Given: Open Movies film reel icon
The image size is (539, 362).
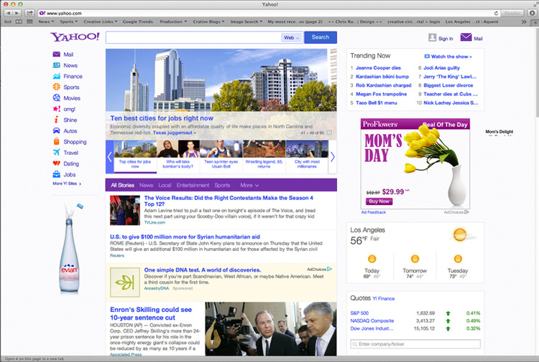Looking at the screenshot, I should 56,98.
